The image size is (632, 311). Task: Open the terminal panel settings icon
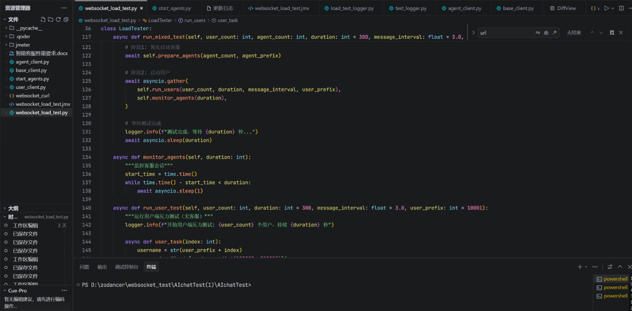(610, 267)
